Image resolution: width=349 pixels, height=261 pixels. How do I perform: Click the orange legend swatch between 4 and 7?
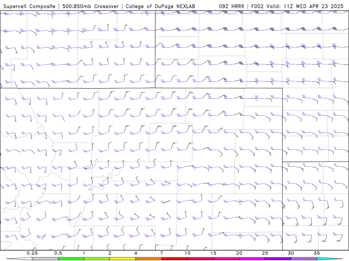pos(148,259)
